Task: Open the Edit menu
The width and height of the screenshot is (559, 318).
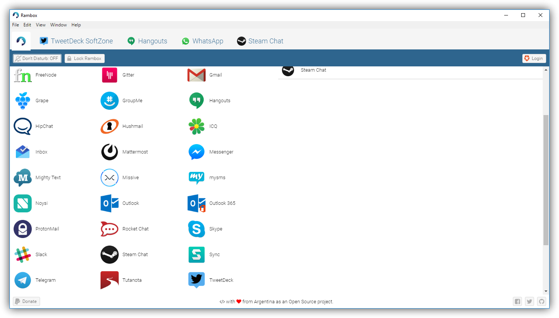Action: [x=27, y=25]
